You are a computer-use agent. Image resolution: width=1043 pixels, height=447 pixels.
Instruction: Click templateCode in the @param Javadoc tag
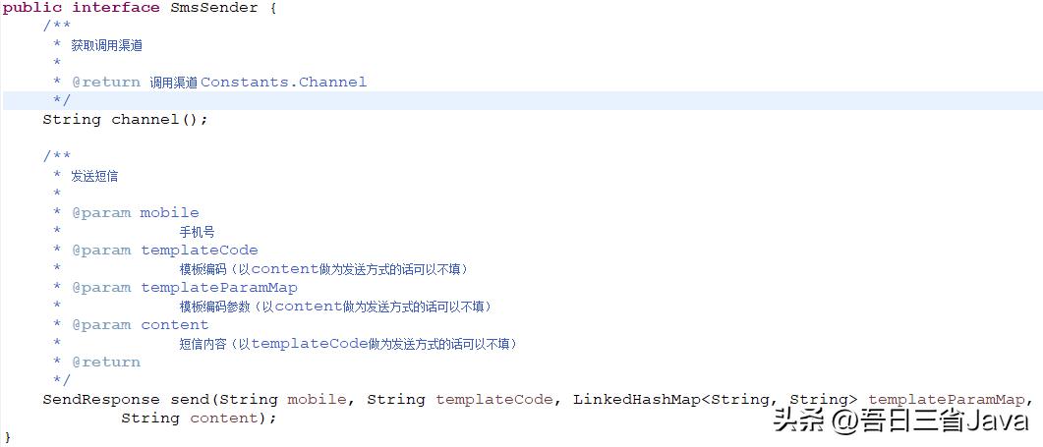(199, 251)
